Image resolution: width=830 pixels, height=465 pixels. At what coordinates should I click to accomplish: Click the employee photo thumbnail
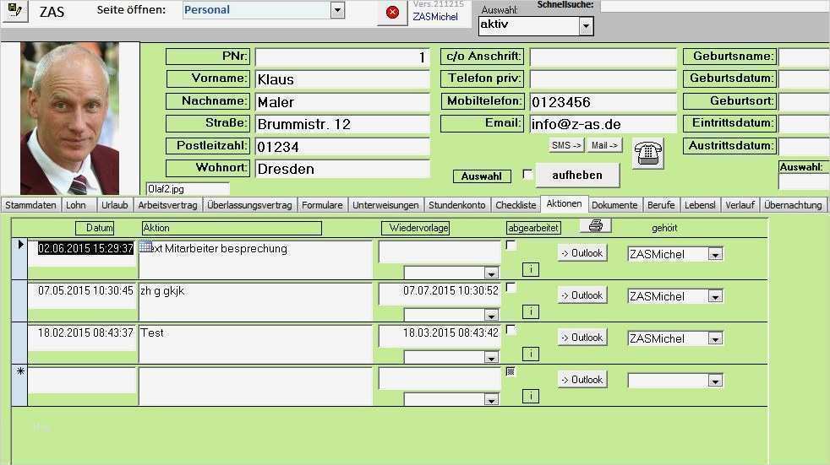click(x=70, y=119)
